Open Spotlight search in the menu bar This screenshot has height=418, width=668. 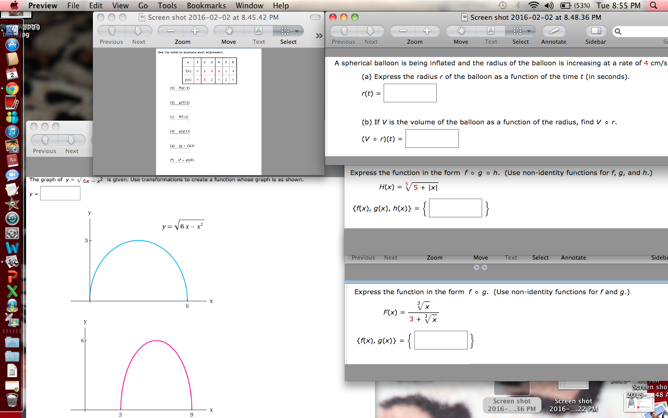(x=653, y=6)
